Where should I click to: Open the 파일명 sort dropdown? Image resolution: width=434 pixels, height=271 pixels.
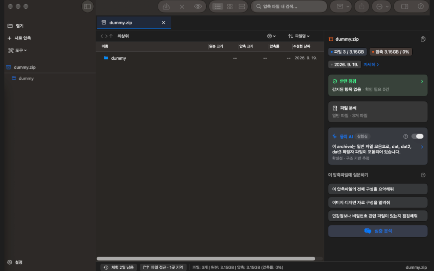[x=299, y=36]
